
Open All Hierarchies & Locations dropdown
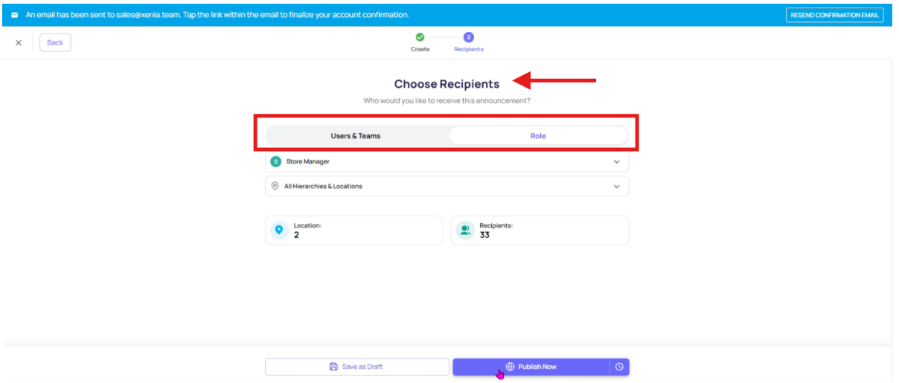[447, 186]
